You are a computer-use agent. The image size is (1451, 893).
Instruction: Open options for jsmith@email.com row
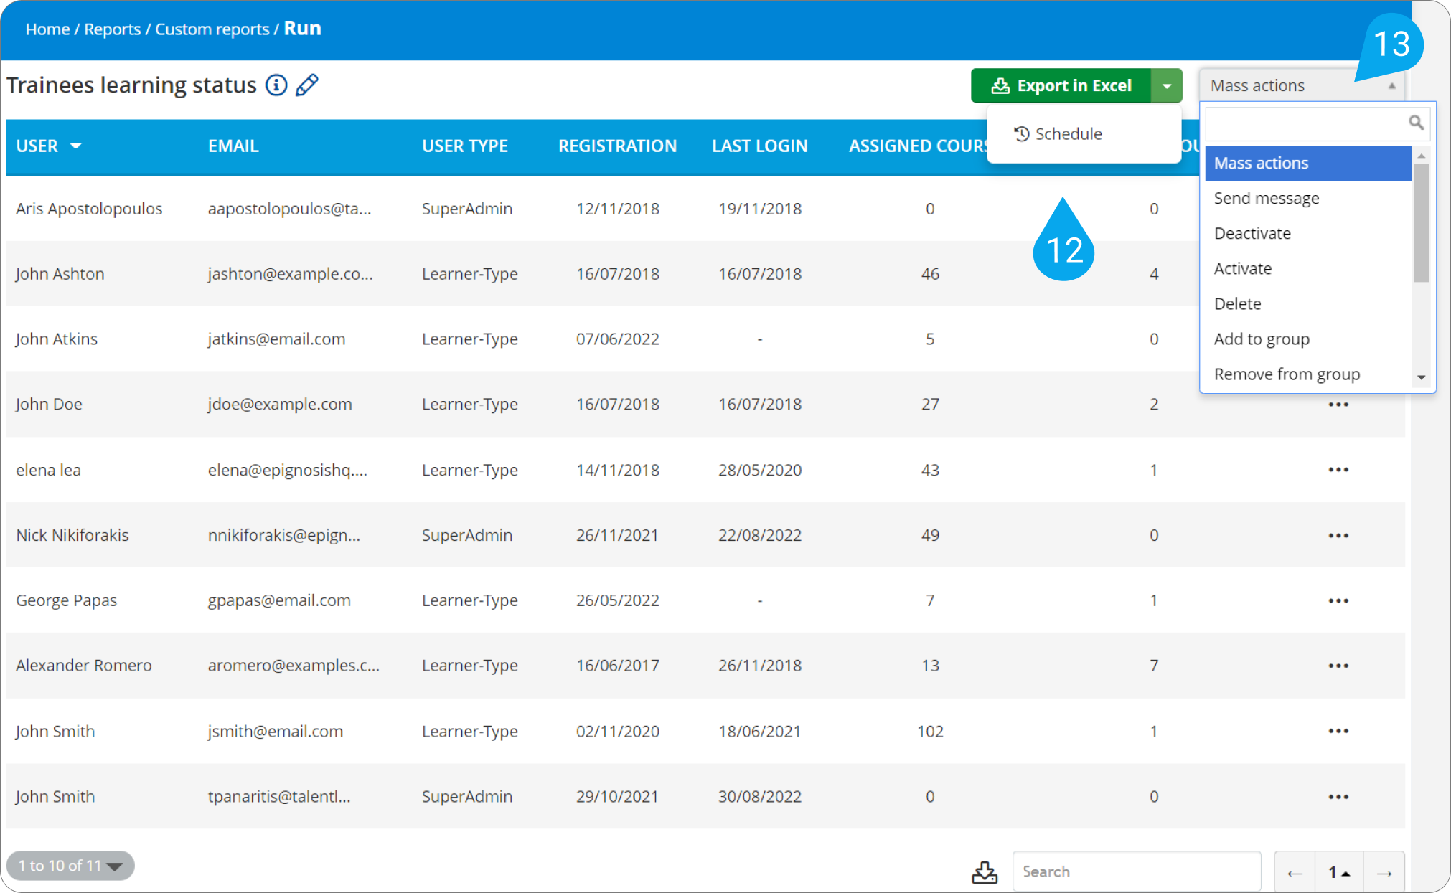pos(1338,731)
